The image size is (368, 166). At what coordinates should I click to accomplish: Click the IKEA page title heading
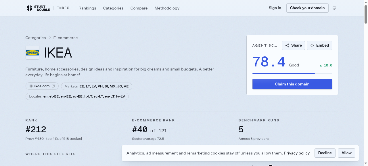58,53
